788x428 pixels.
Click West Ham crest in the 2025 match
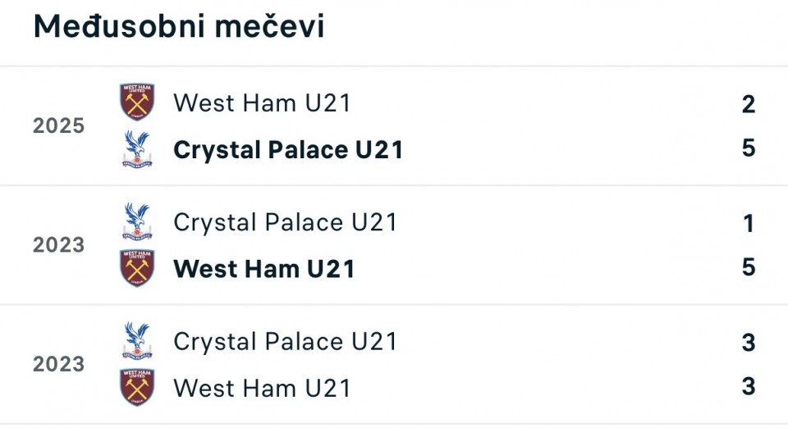(137, 102)
